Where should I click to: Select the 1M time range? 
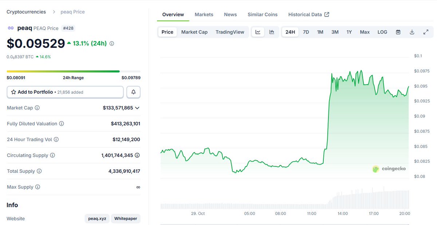(x=320, y=32)
